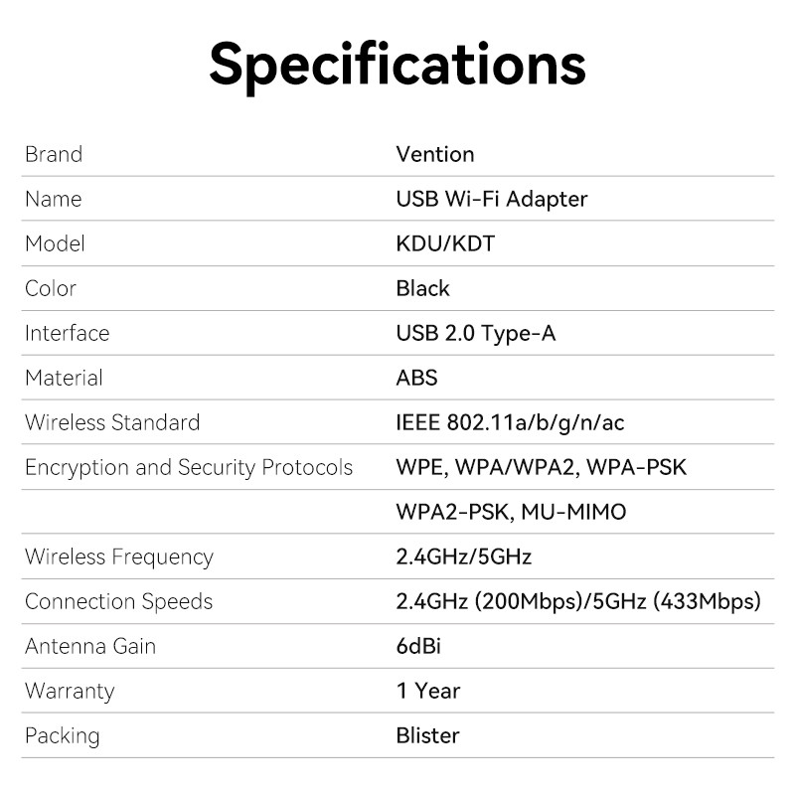Screen dimensions: 795x795
Task: Click the connection speeds Mbps value
Action: 578,601
